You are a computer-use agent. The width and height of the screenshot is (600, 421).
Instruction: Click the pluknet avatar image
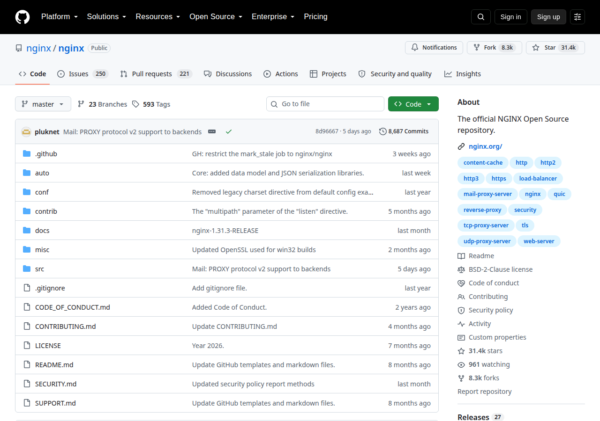point(26,131)
